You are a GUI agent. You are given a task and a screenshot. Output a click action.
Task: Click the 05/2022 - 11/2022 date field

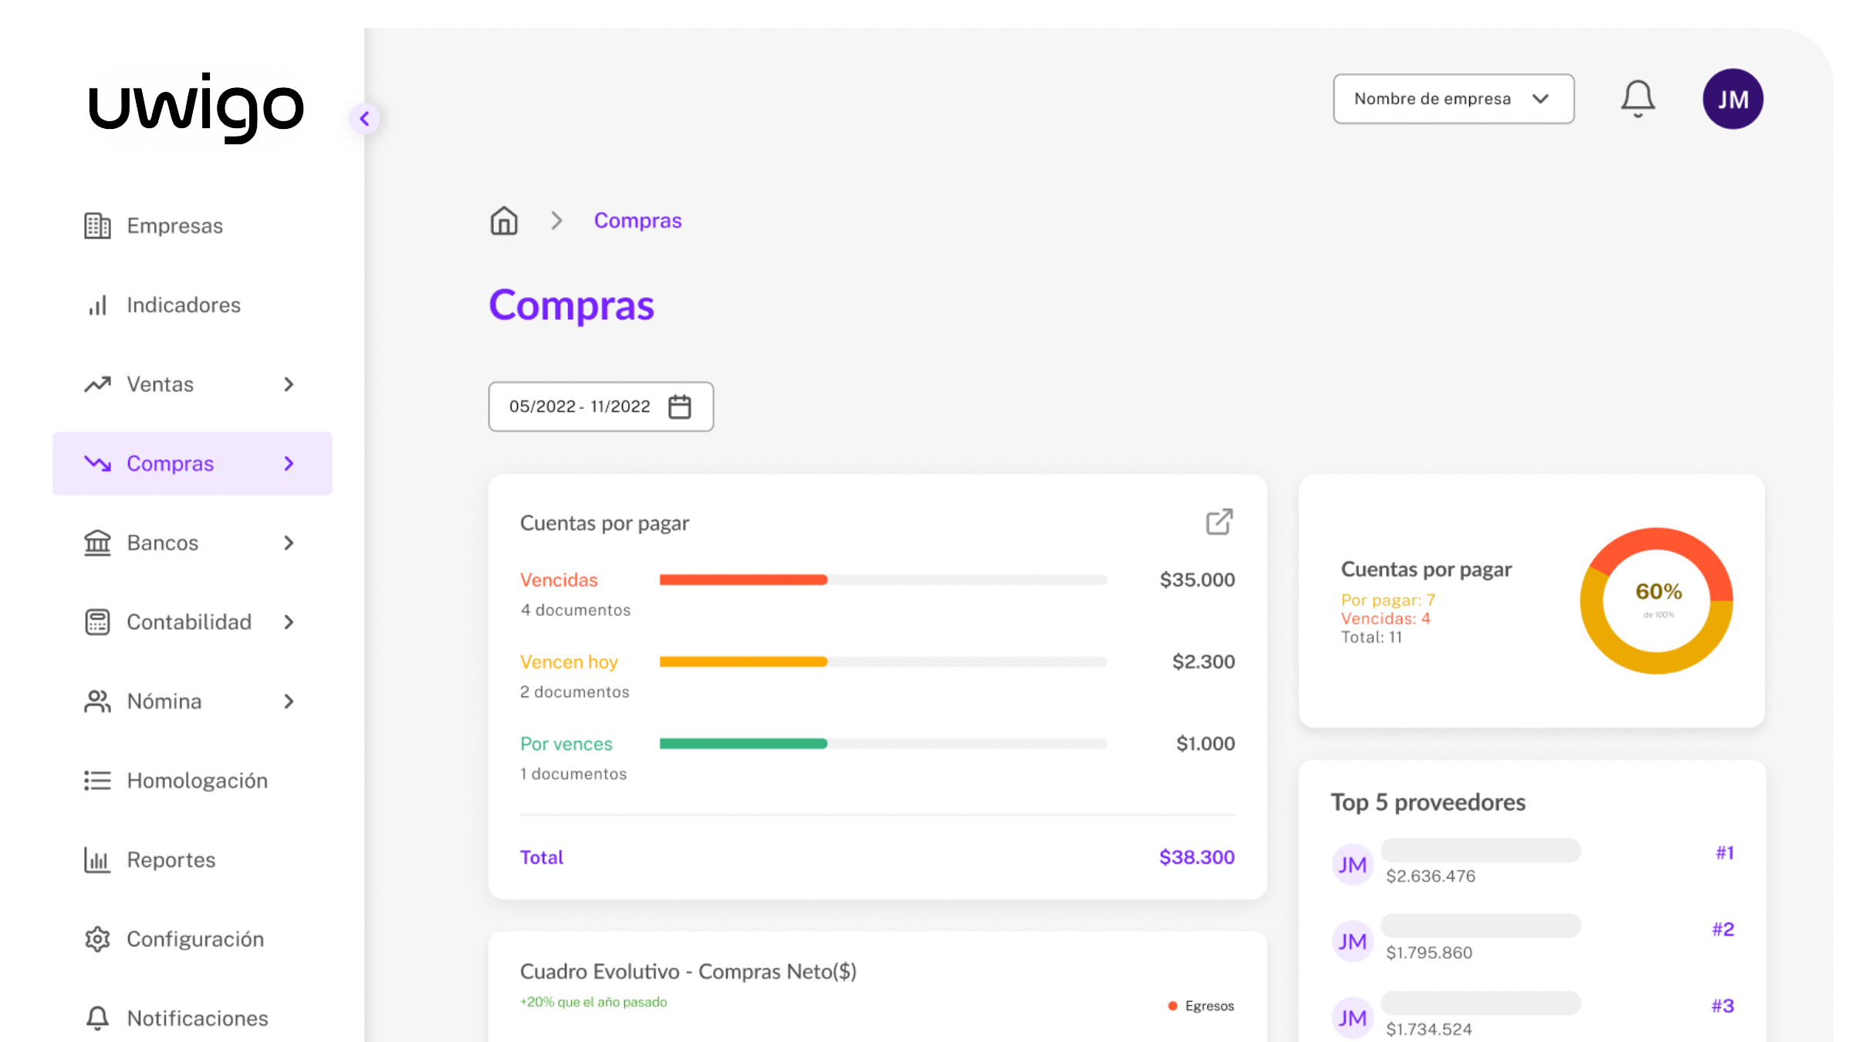580,407
